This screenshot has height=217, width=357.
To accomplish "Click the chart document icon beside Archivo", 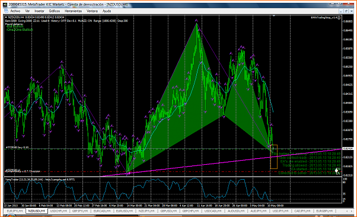I will tap(6, 11).
